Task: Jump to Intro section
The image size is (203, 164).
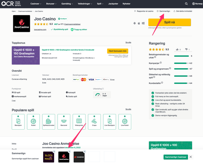Action: [x=14, y=144]
